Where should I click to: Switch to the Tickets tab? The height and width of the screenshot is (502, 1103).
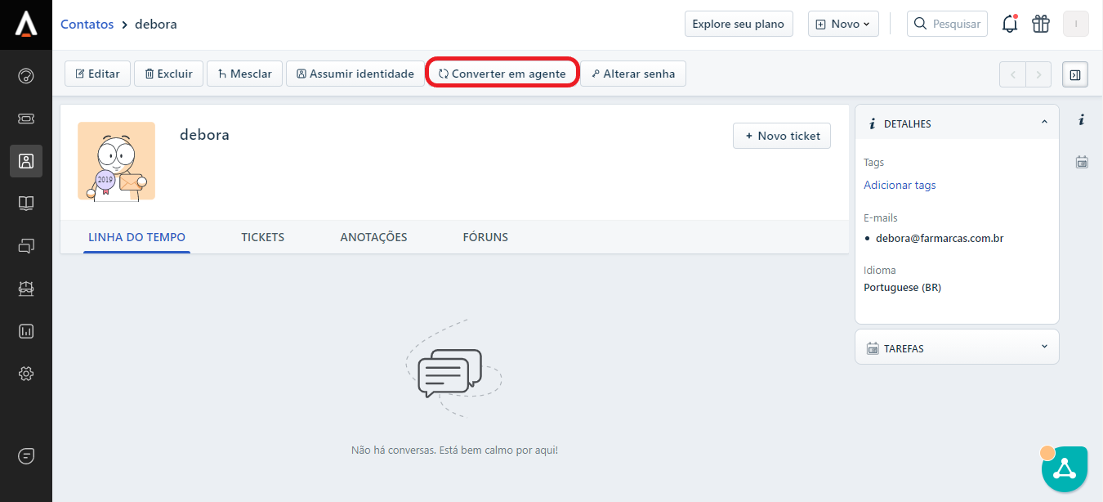[x=262, y=237]
